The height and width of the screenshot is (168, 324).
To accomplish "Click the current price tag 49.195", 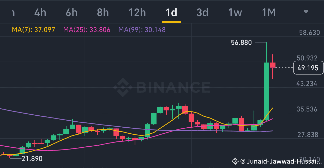I will pyautogui.click(x=308, y=68).
